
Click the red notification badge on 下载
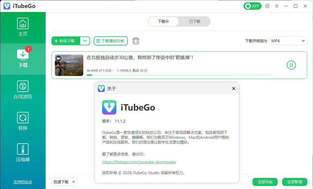tap(28, 49)
